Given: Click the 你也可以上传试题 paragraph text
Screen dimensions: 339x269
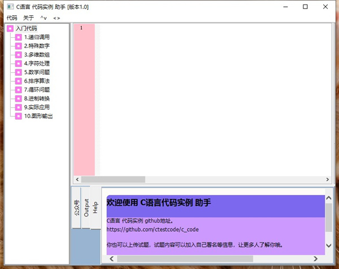Looking at the screenshot, I should pos(195,245).
